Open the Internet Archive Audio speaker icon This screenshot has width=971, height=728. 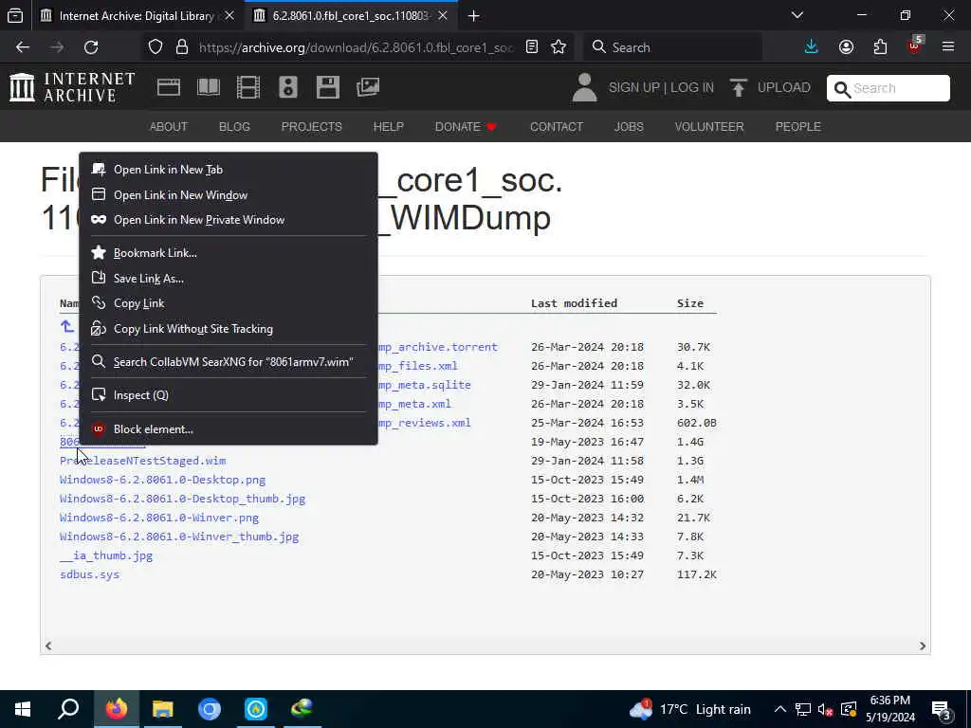288,87
